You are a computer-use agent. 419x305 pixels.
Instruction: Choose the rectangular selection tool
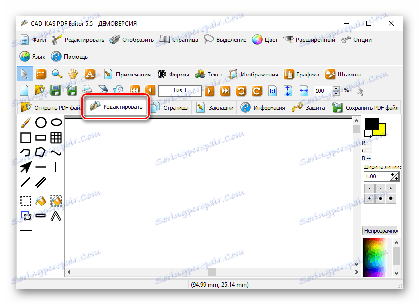41,74
